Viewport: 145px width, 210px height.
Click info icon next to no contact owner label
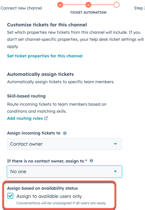pos(92,161)
